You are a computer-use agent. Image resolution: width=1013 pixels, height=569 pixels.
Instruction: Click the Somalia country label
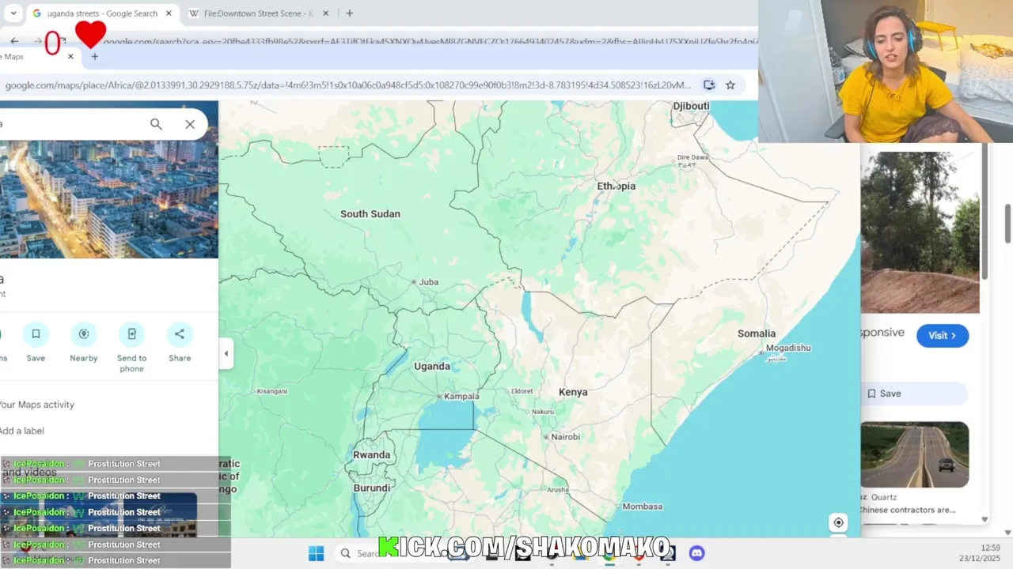[757, 333]
